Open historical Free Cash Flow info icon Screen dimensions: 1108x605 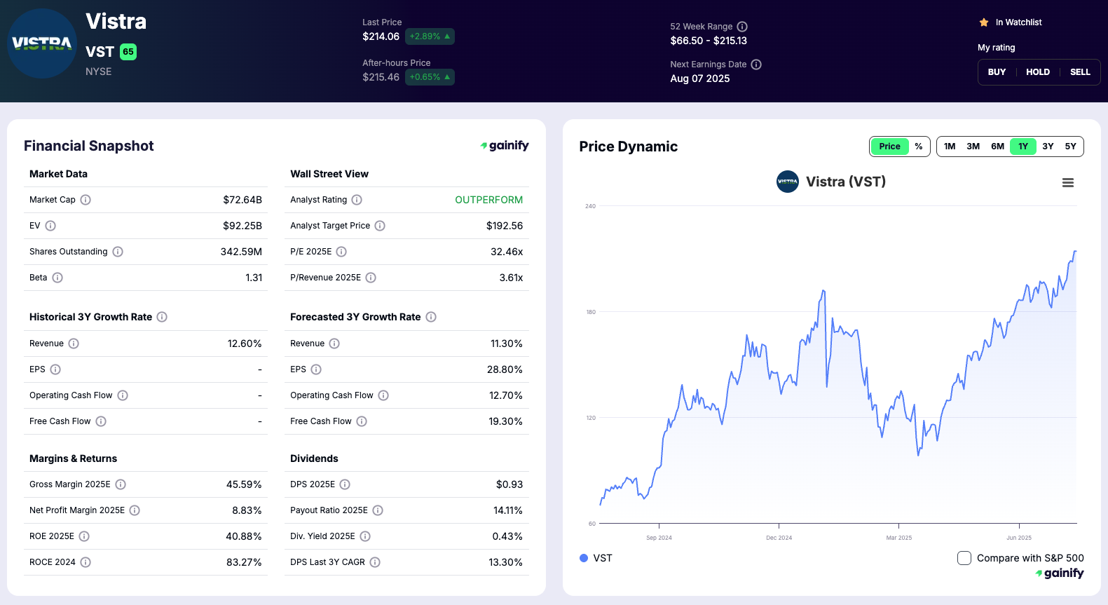pyautogui.click(x=101, y=421)
